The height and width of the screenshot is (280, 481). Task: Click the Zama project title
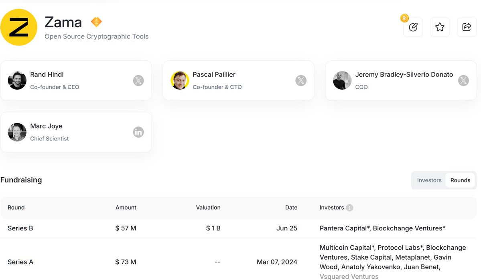click(x=63, y=22)
